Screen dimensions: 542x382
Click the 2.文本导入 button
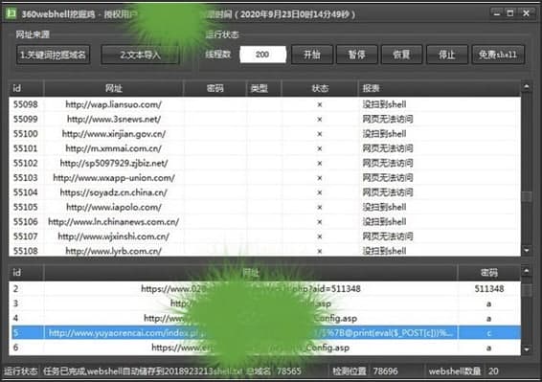140,55
